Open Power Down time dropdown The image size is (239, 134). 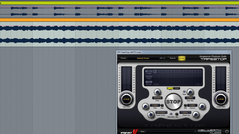(161, 112)
